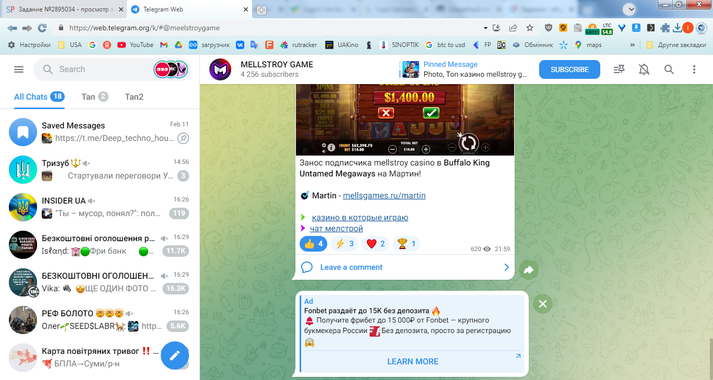Reload the current page
The height and width of the screenshot is (380, 713).
pyautogui.click(x=42, y=28)
